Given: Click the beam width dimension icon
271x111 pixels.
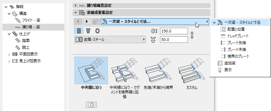Looking at the screenshot, I should [x=154, y=31].
